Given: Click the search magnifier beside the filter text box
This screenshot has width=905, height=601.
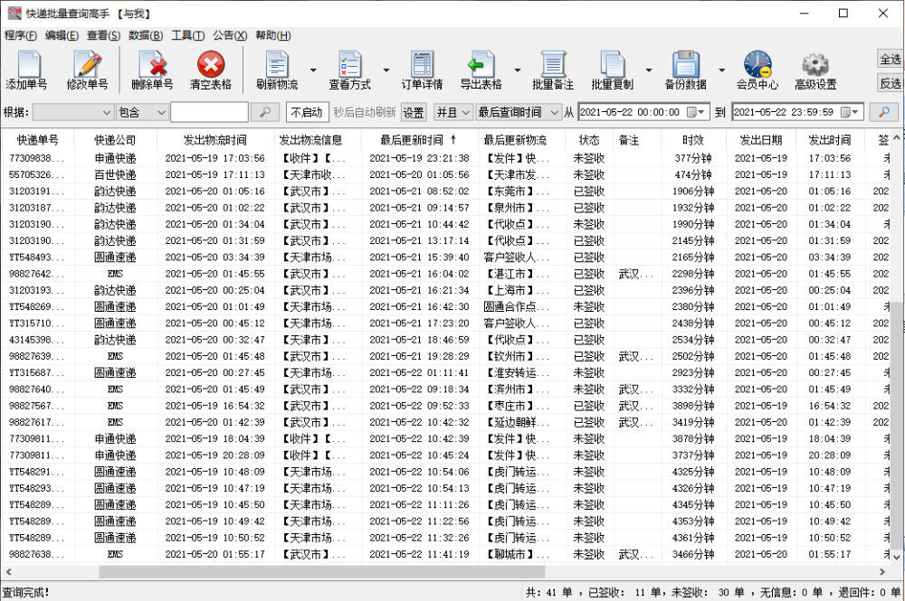Looking at the screenshot, I should pos(265,112).
